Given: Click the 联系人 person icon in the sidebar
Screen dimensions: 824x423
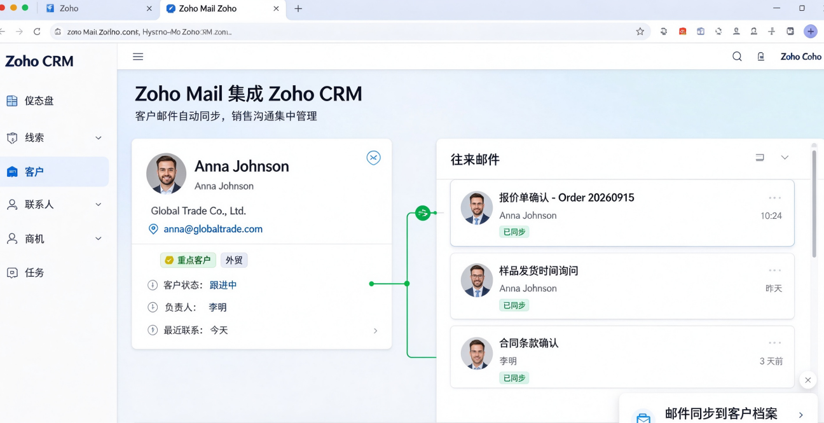Looking at the screenshot, I should tap(12, 205).
